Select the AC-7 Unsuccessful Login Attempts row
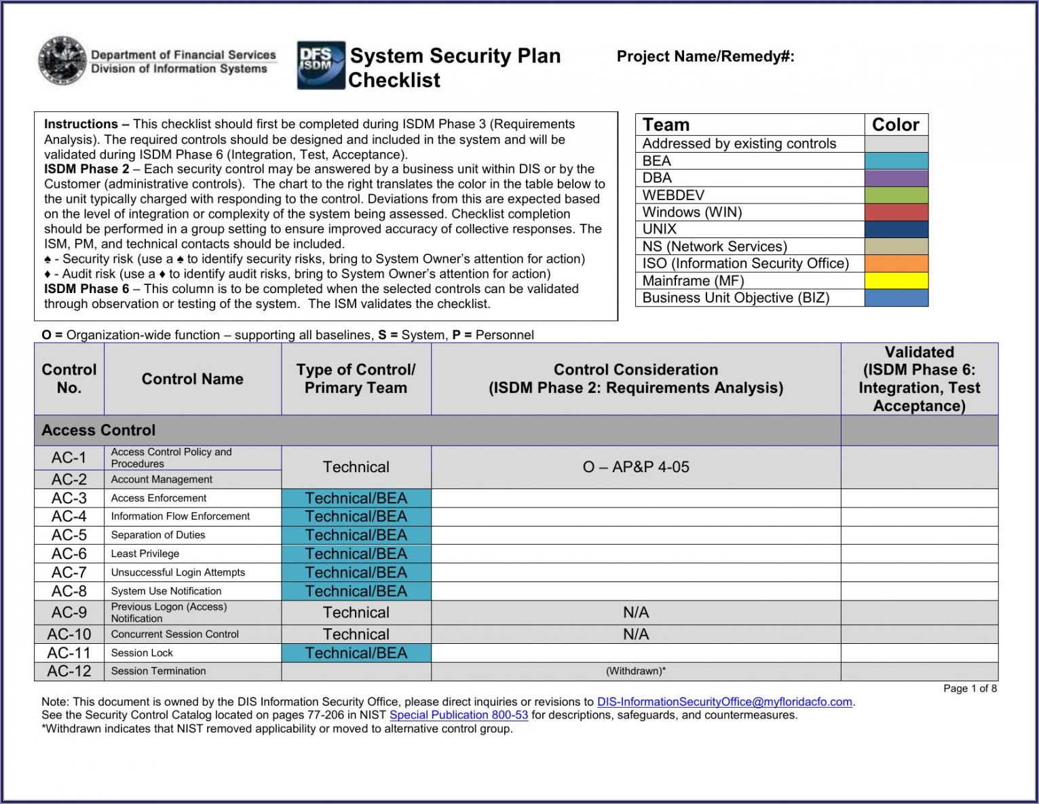 tap(178, 573)
